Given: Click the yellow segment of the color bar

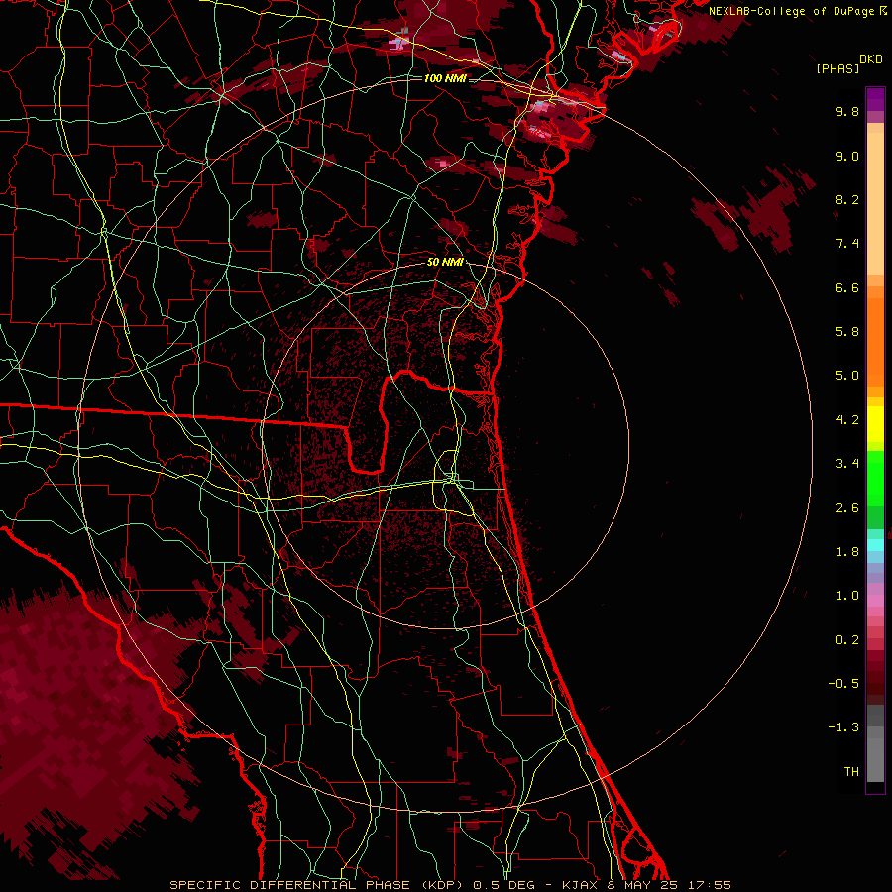Looking at the screenshot, I should 875,424.
